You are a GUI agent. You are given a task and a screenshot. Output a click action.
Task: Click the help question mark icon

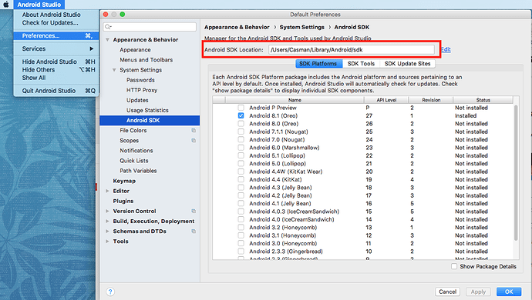click(x=110, y=292)
